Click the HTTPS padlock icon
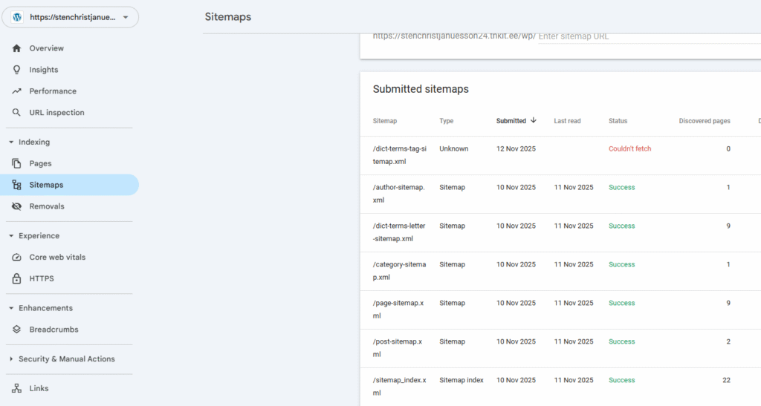This screenshot has width=761, height=406. click(x=16, y=279)
